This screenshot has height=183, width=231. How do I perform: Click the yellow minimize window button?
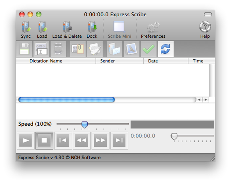pyautogui.click(x=30, y=14)
